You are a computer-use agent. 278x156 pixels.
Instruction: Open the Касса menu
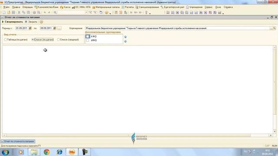pos(65,7)
